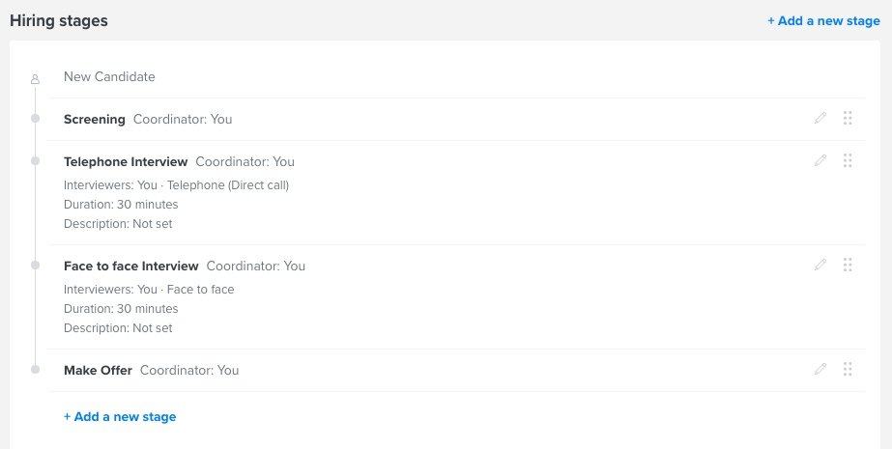The height and width of the screenshot is (449, 892).
Task: Click the Telephone Interview drag handle
Action: (x=848, y=161)
